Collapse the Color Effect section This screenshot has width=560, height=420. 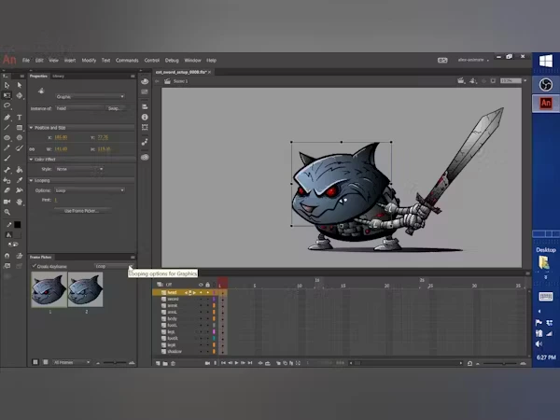31,160
